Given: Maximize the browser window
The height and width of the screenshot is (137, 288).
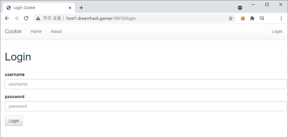Looking at the screenshot, I should 267,4.
